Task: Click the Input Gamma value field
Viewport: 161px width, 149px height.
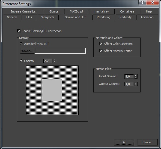Action: tap(129, 76)
